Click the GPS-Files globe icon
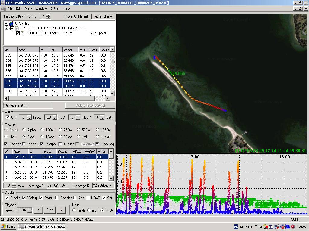 pyautogui.click(x=11, y=23)
